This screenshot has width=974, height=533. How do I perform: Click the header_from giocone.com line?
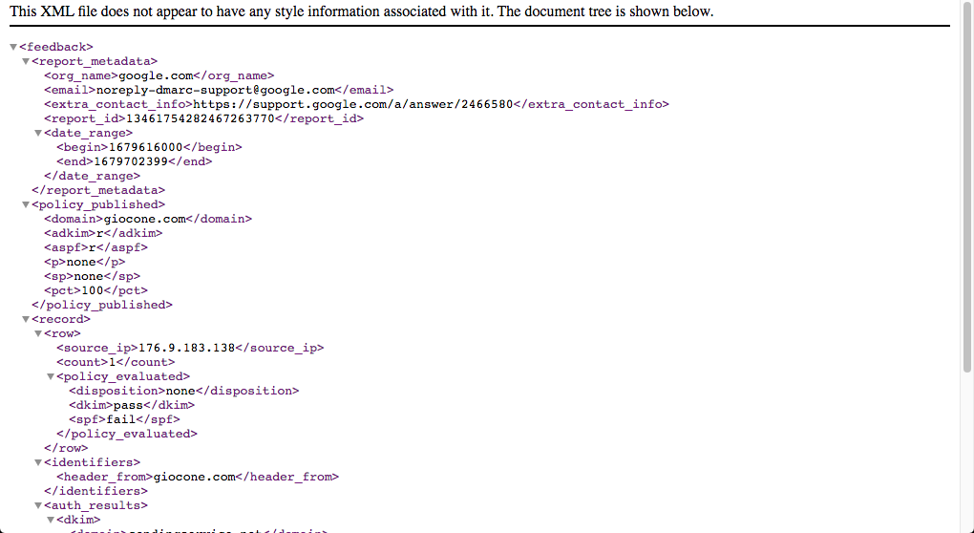(198, 477)
